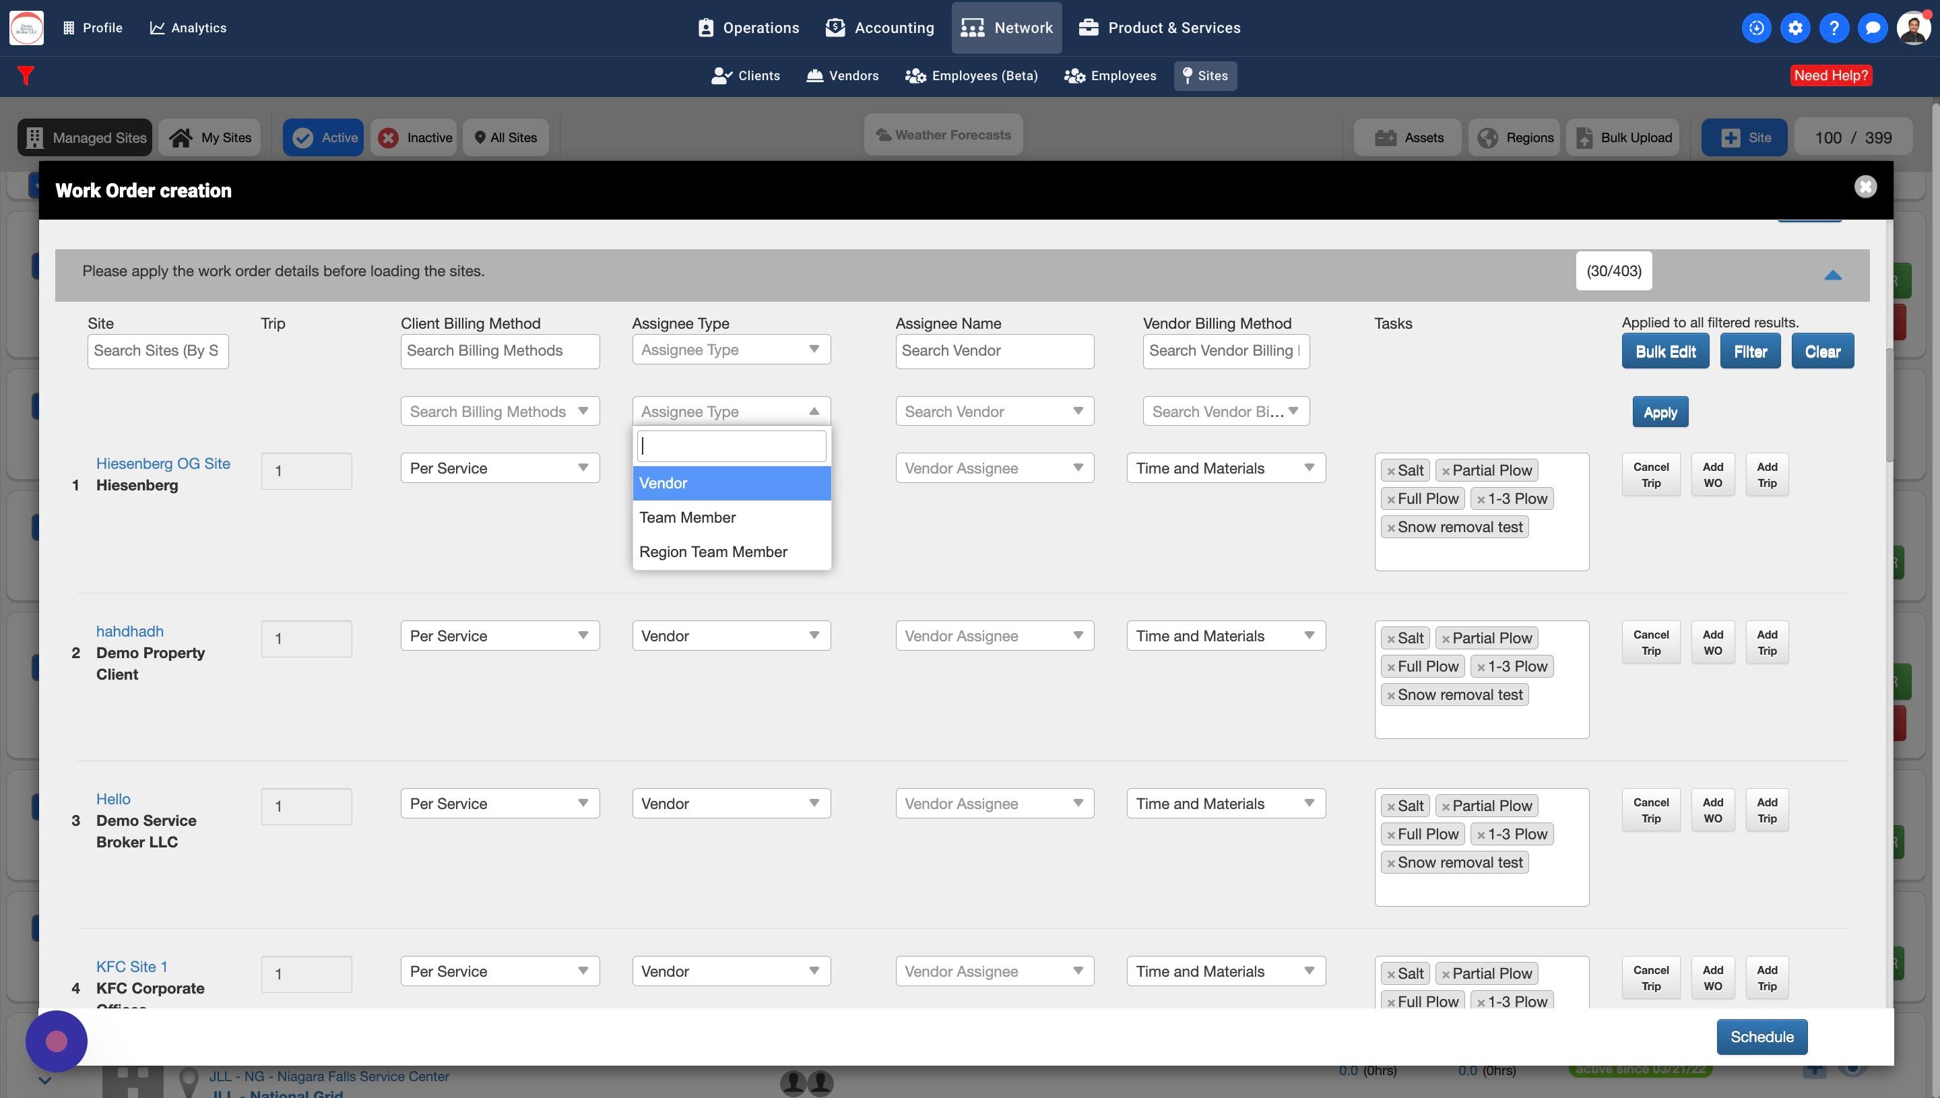Click the help question mark icon
This screenshot has height=1098, width=1940.
pos(1834,28)
